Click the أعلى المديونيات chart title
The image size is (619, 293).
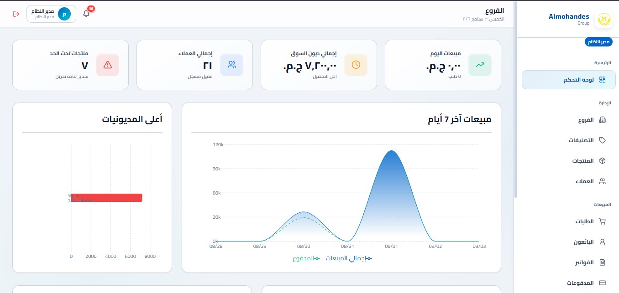coord(132,119)
